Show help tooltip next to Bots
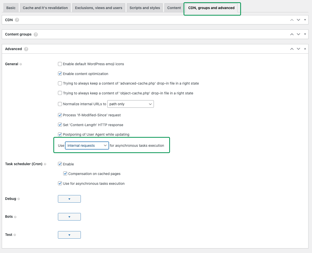312x253 pixels. 15,217
